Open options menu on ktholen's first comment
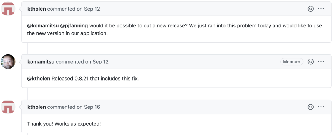The image size is (333, 135). [321, 9]
